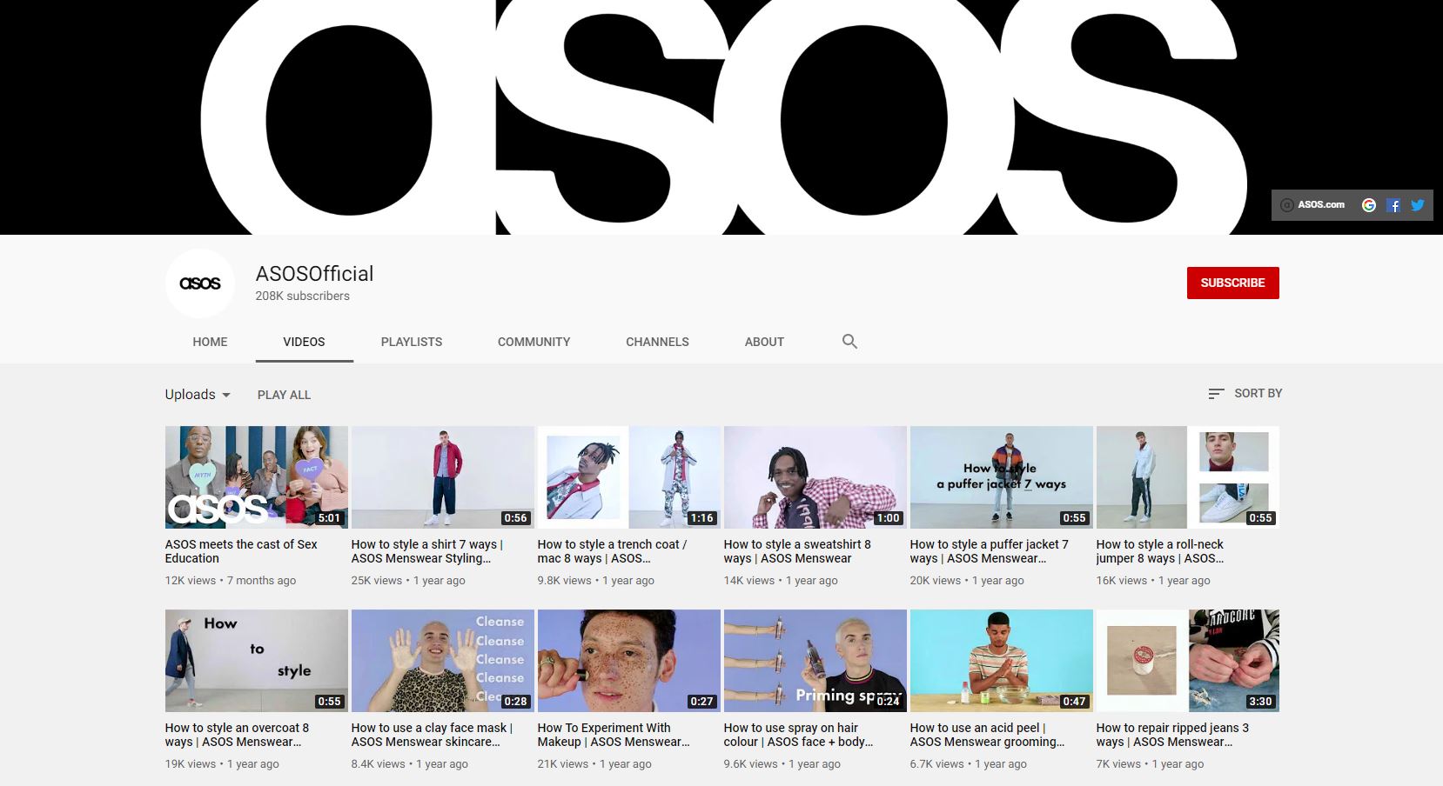Open the repair ripped jeans video thumbnail
The height and width of the screenshot is (786, 1443).
pos(1188,661)
